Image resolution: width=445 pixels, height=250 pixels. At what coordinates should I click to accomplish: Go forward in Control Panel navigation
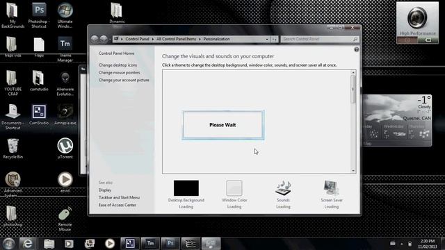(104, 39)
